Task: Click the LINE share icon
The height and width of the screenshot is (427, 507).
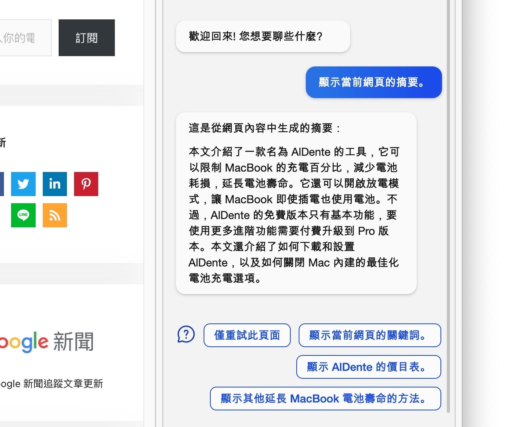Action: (23, 215)
